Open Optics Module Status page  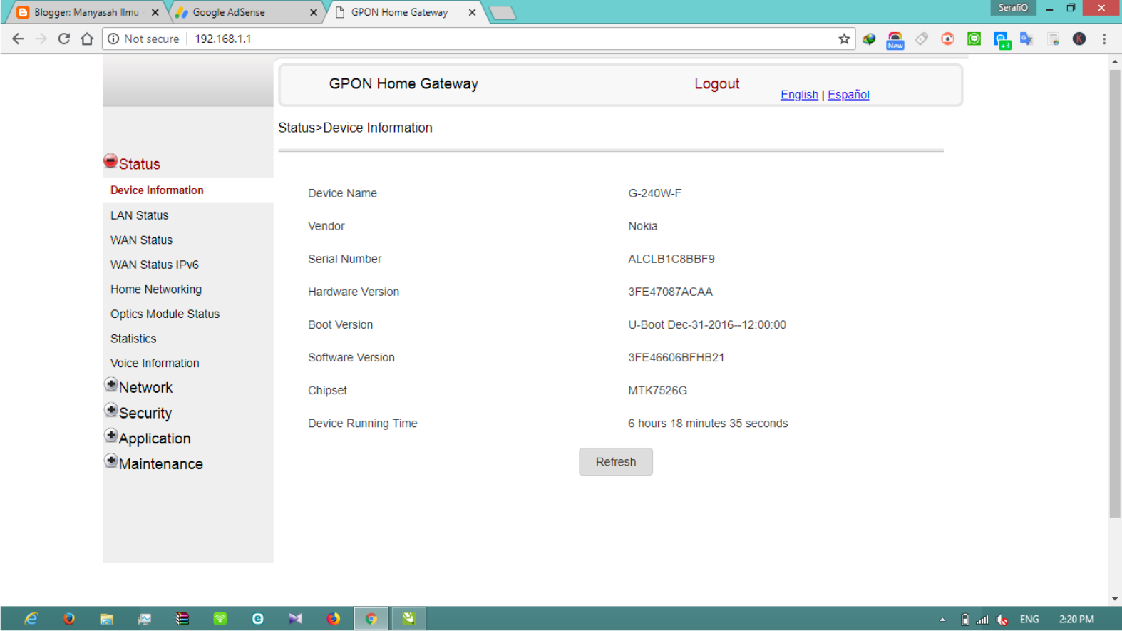165,314
